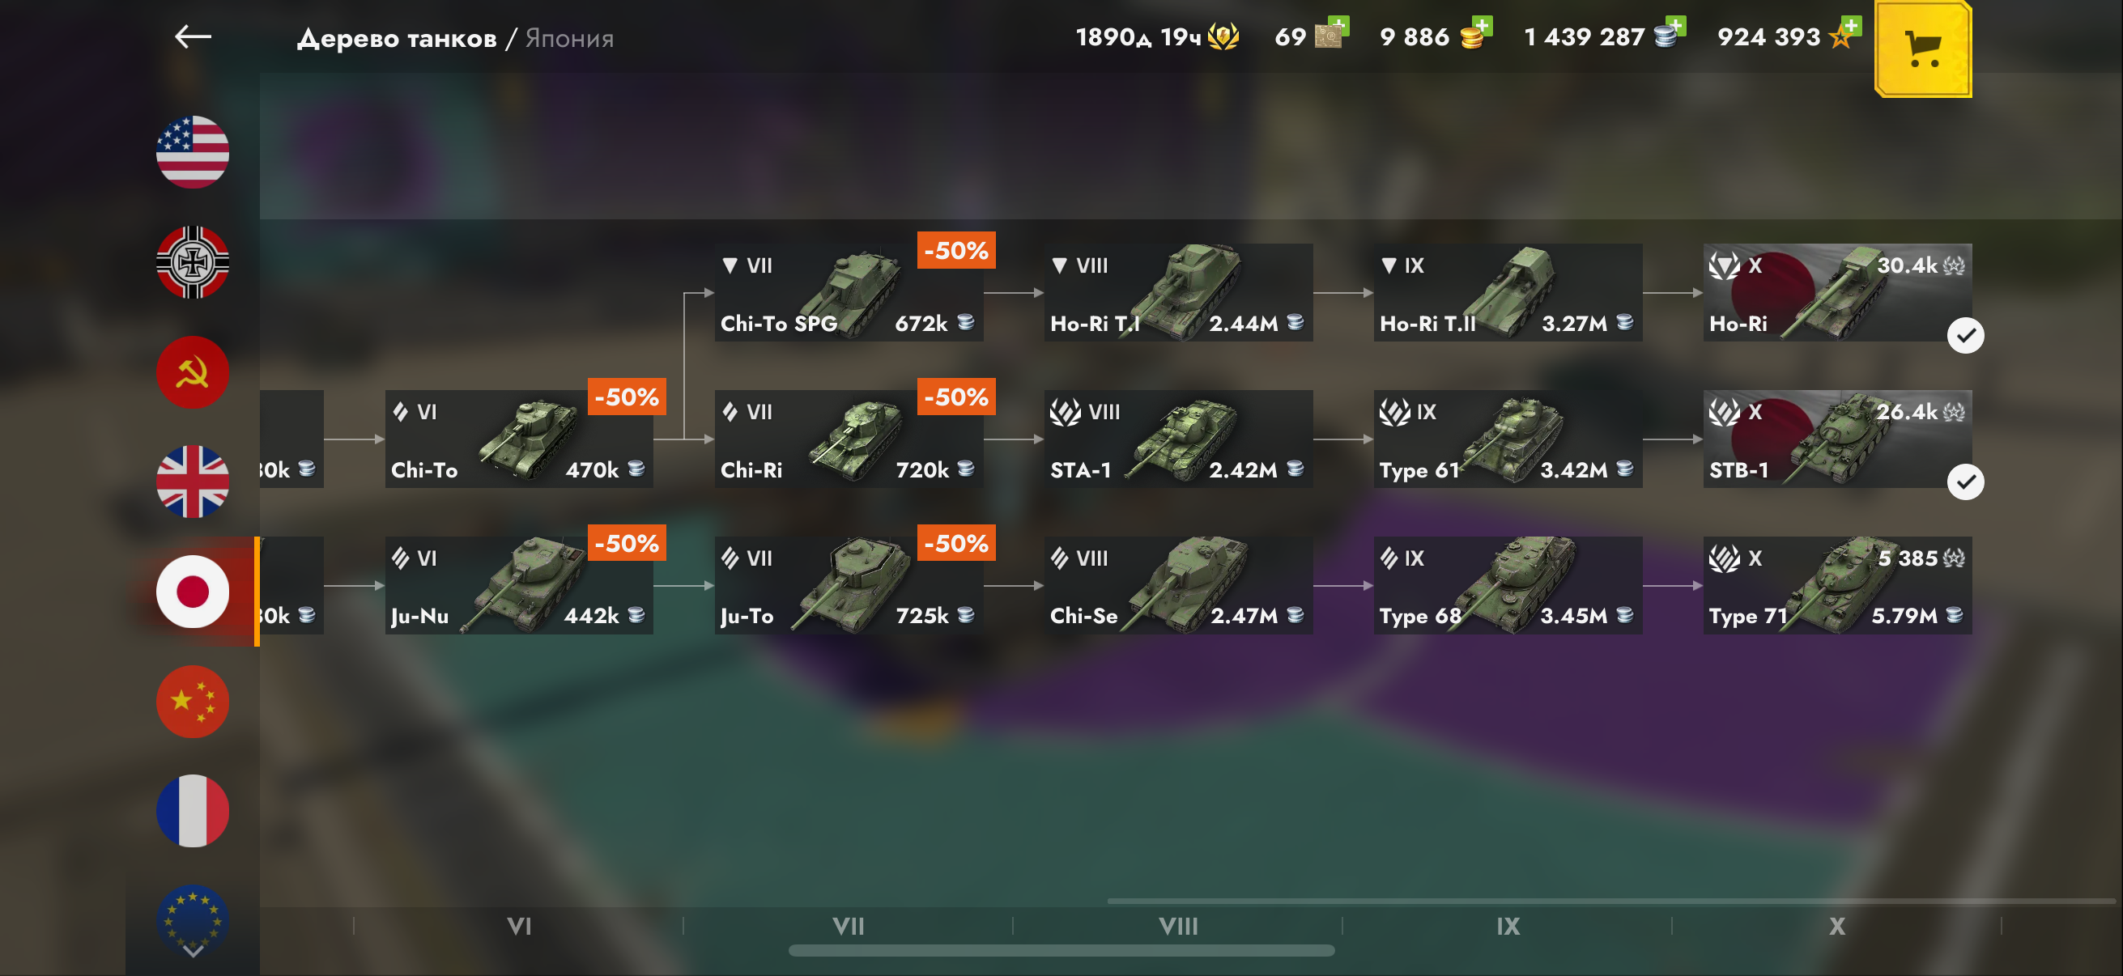
Task: Jump to tier VIII column tab
Action: [x=1178, y=927]
